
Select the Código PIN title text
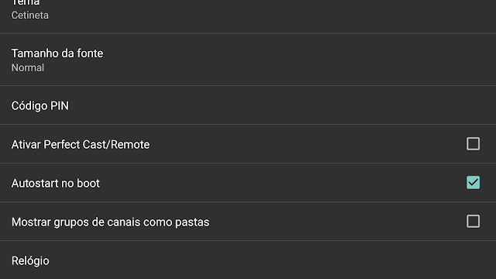tap(40, 106)
